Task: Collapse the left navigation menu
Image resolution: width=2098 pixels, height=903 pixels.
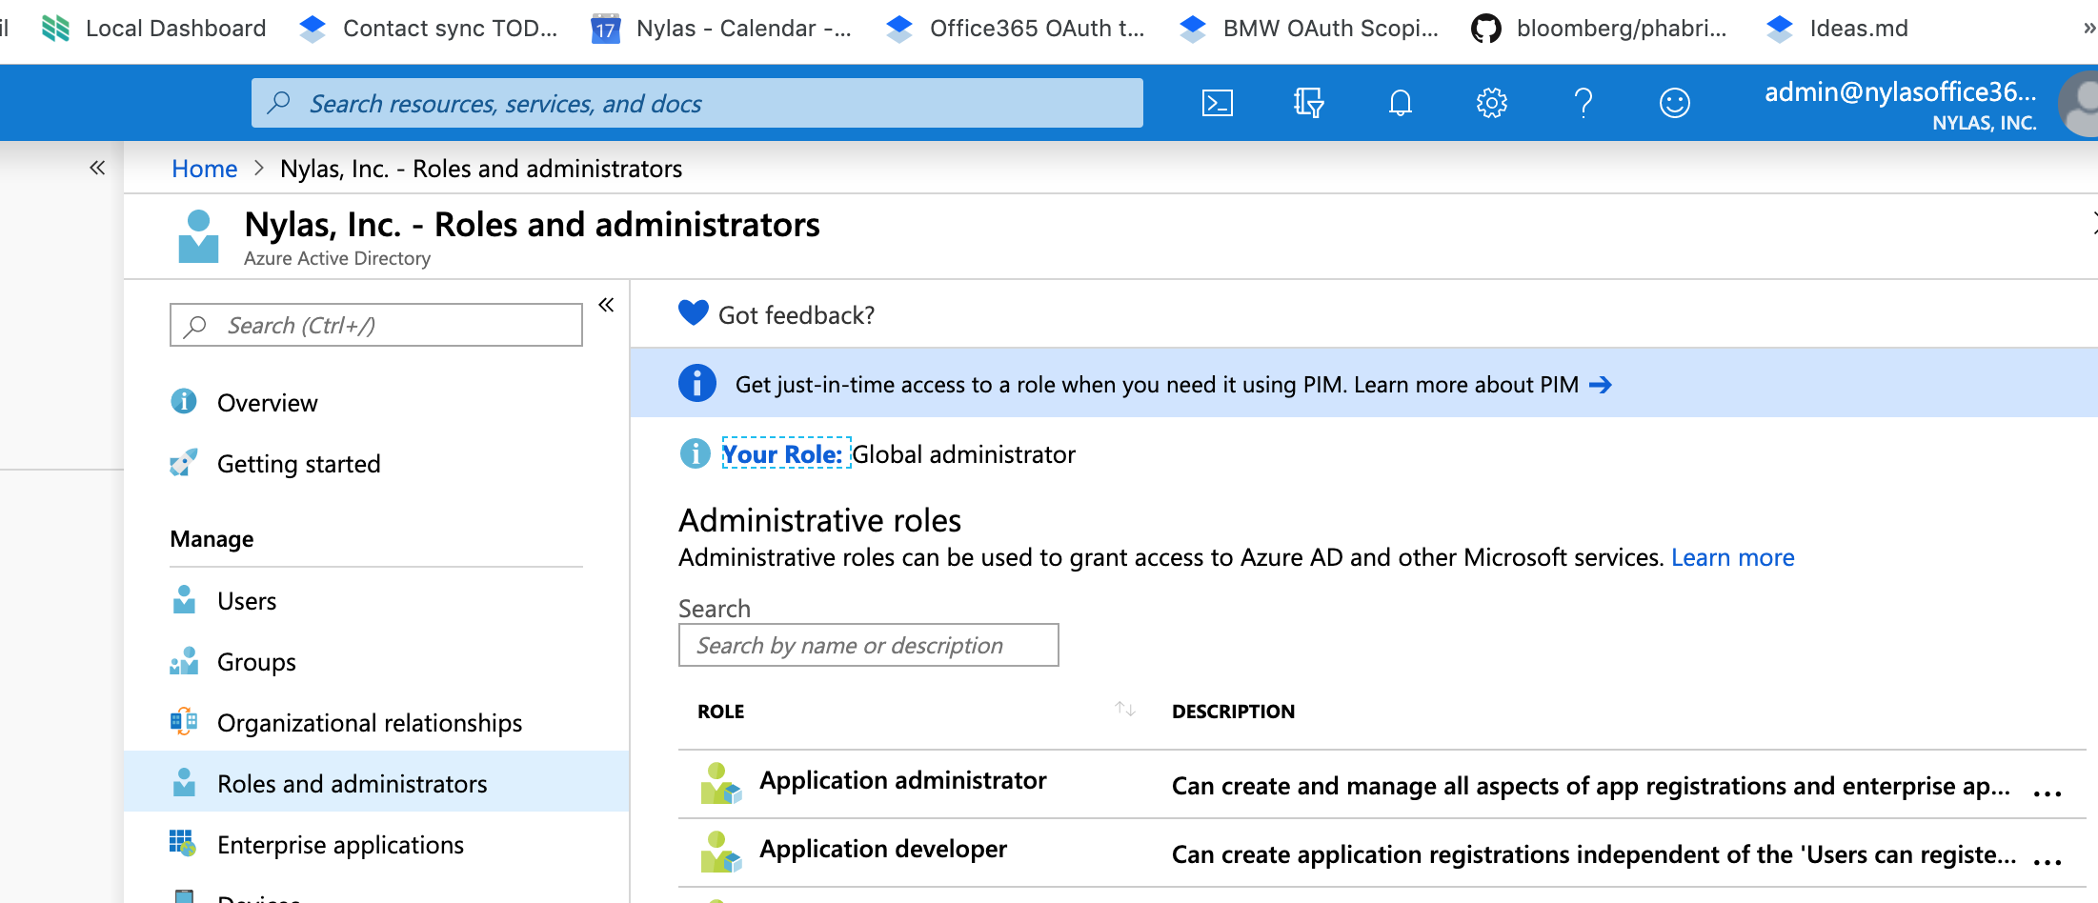Action: pos(96,167)
